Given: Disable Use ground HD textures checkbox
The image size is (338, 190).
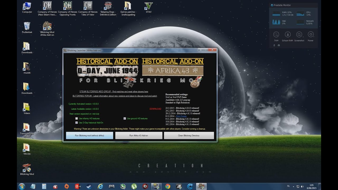Looking at the screenshot, I should (x=125, y=118).
